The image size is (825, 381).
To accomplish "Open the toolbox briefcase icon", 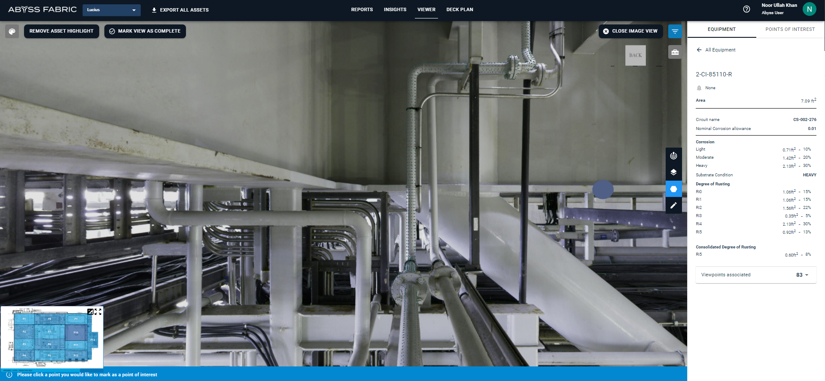I will 675,52.
